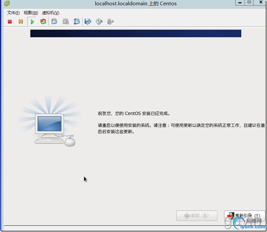
Task: Open the 视图(W) menu
Action: [31, 13]
